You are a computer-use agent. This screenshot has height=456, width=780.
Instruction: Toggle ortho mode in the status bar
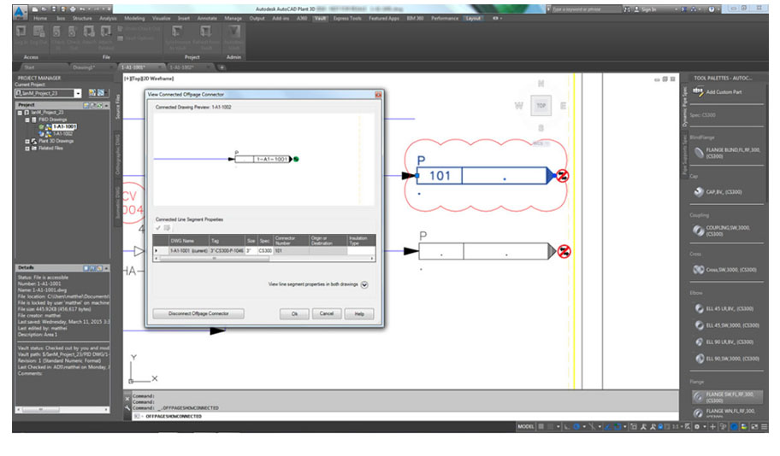coord(566,427)
